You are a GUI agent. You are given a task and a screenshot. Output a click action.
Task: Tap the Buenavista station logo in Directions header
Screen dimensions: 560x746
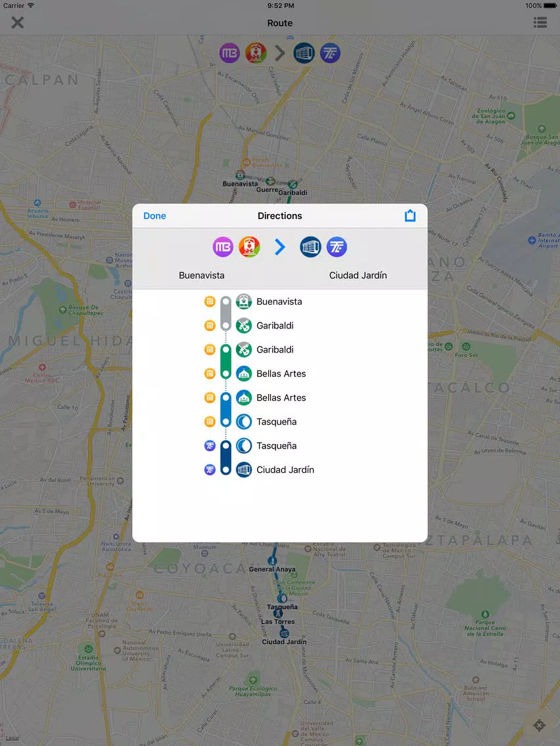pyautogui.click(x=250, y=247)
